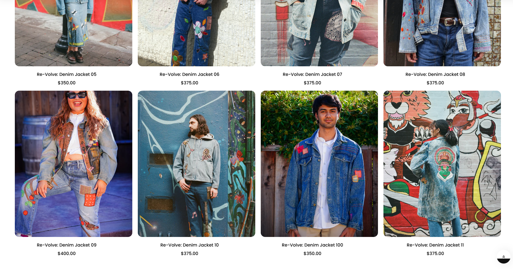Image resolution: width=513 pixels, height=269 pixels.
Task: Click the scroll-to-top arrow button
Action: [503, 257]
